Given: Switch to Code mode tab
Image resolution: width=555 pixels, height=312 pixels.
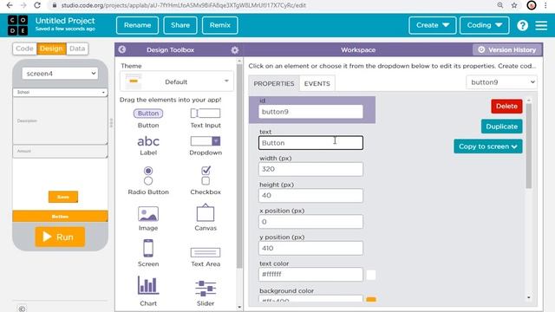Looking at the screenshot, I should point(24,49).
